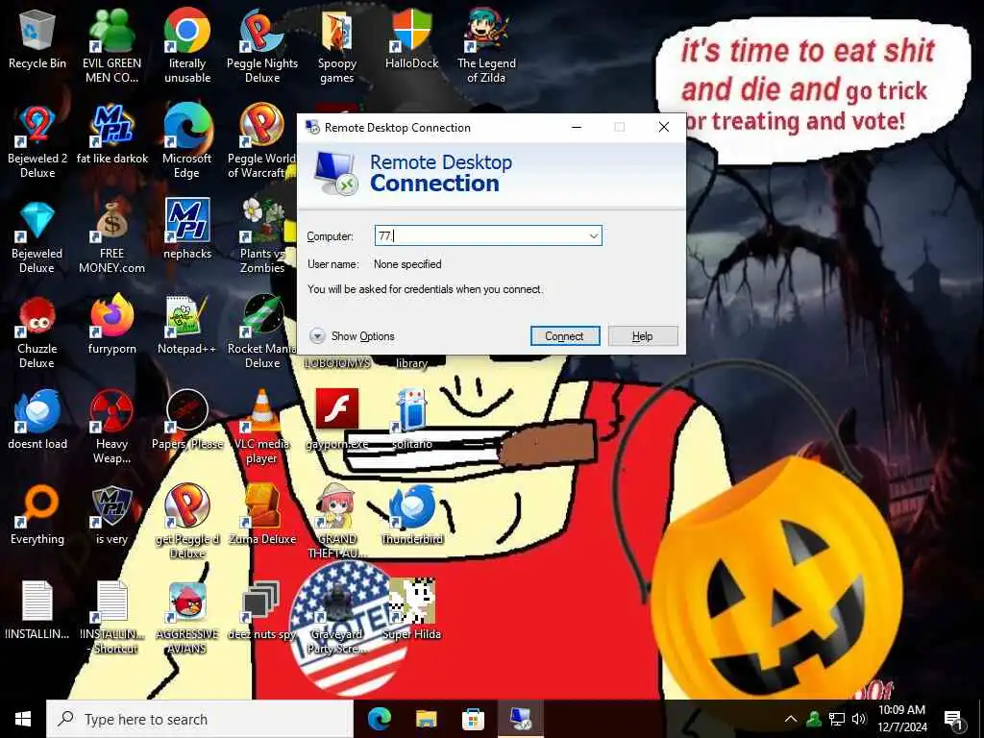Open Edge from the taskbar

coord(379,719)
